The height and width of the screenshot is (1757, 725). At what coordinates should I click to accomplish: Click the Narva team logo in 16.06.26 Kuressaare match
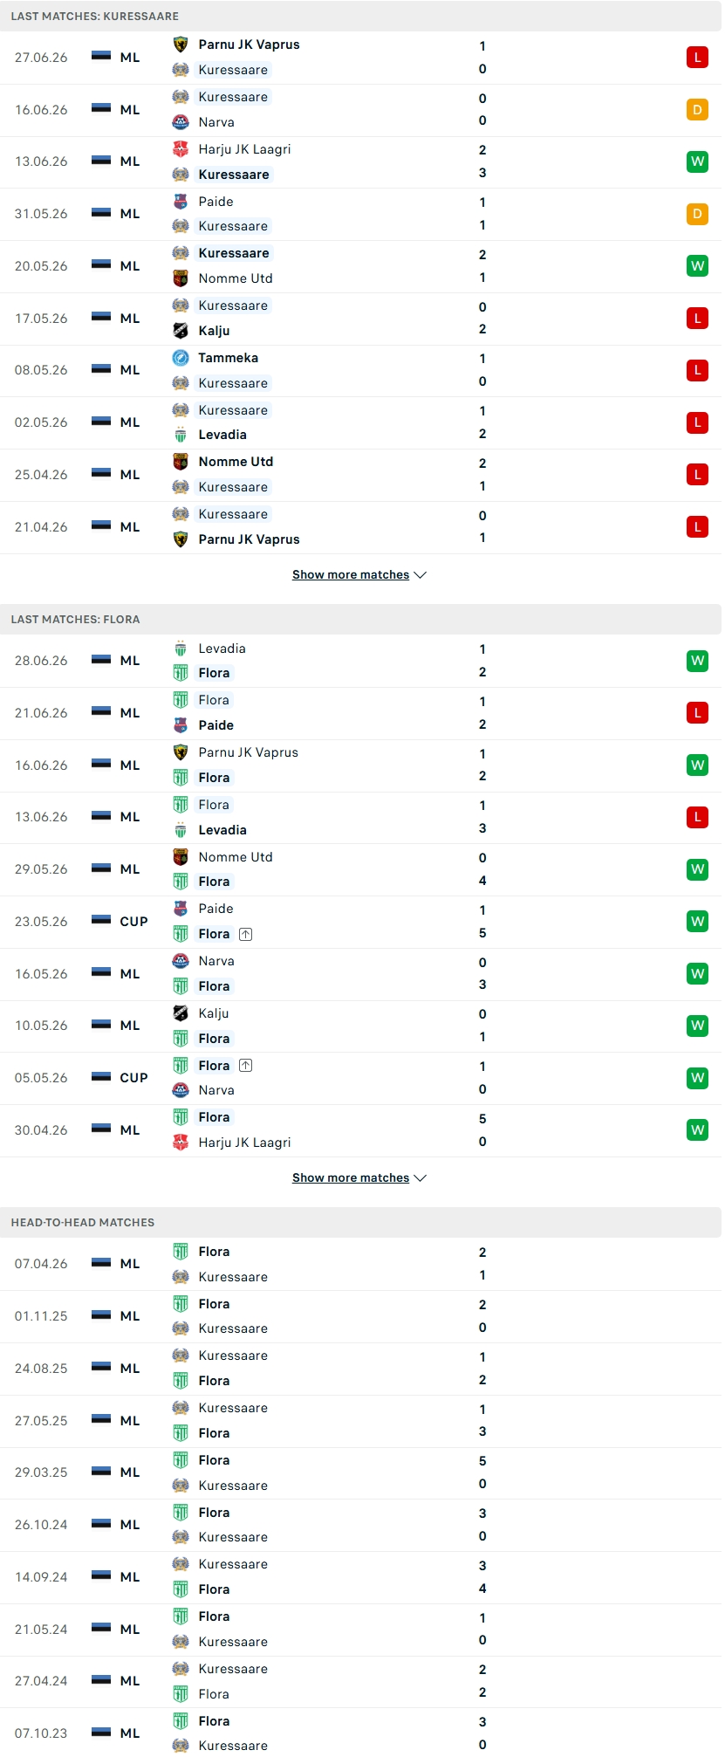181,122
